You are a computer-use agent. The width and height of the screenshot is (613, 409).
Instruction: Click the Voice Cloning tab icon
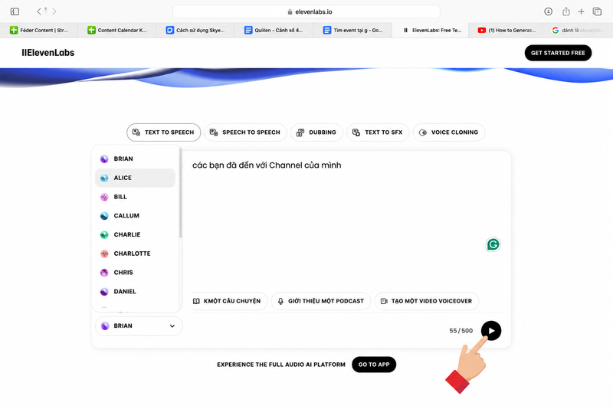click(423, 133)
